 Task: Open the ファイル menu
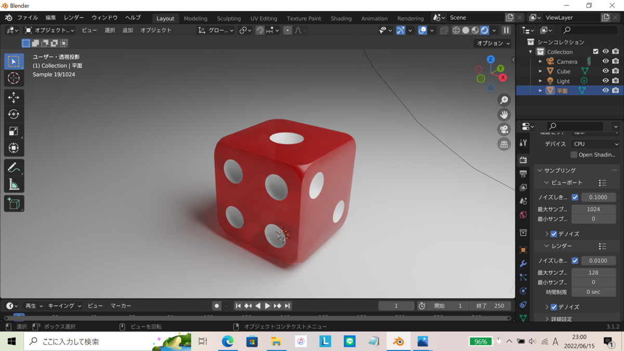(28, 18)
